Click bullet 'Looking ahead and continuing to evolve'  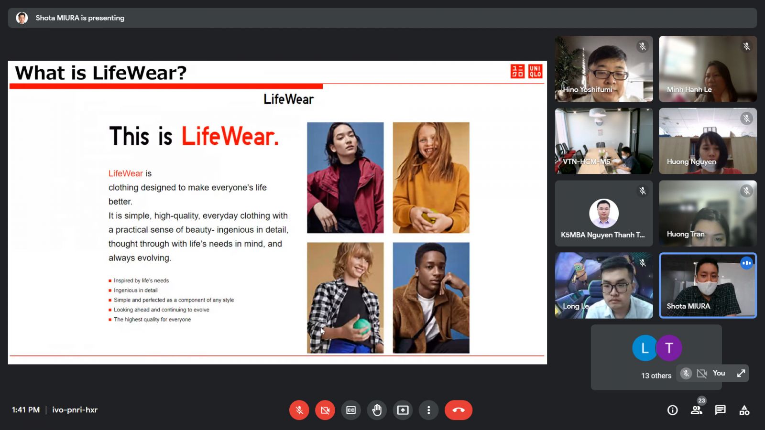click(x=161, y=310)
